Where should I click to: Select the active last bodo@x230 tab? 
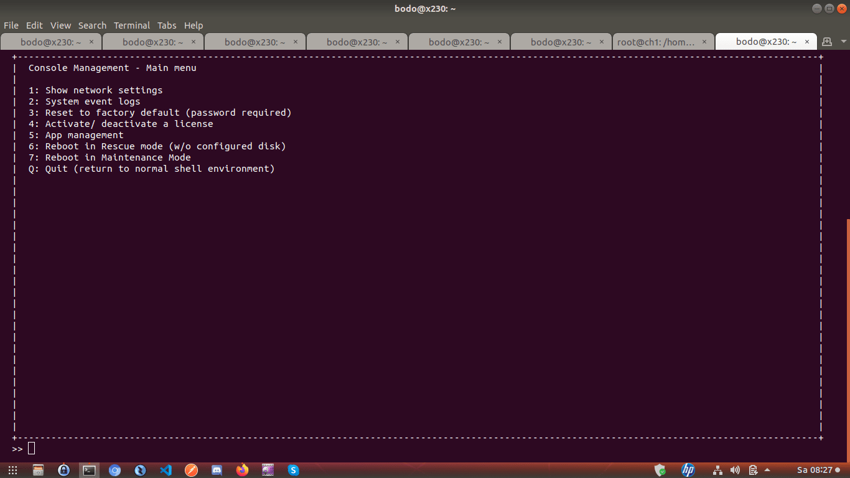767,42
